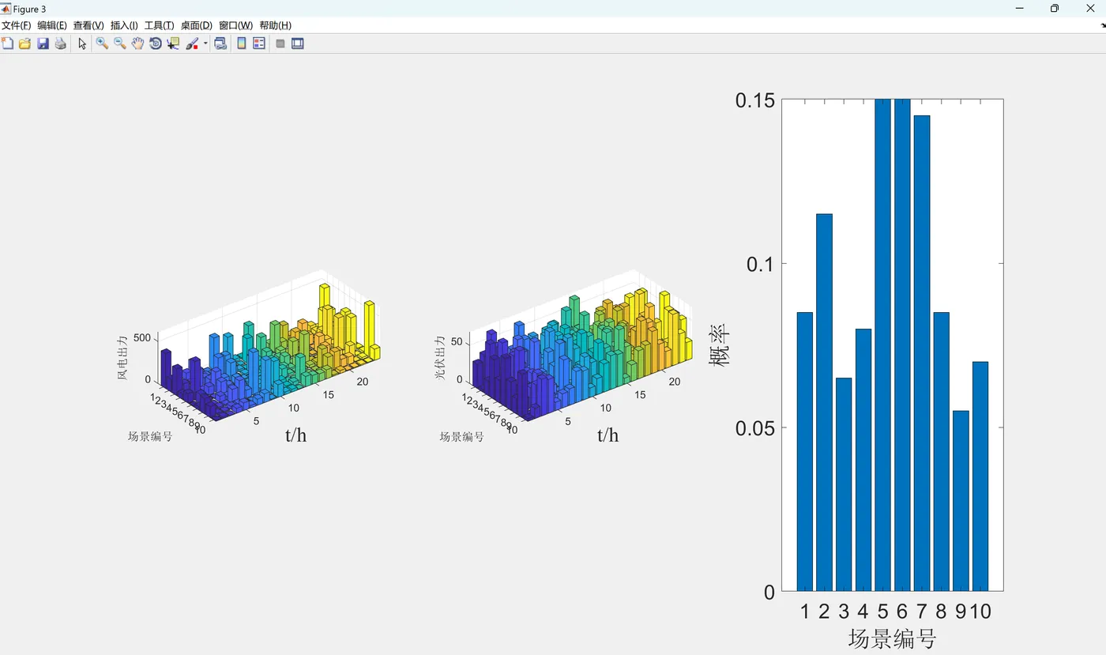
Task: Click the Hide Plot Tools icon
Action: (x=280, y=43)
